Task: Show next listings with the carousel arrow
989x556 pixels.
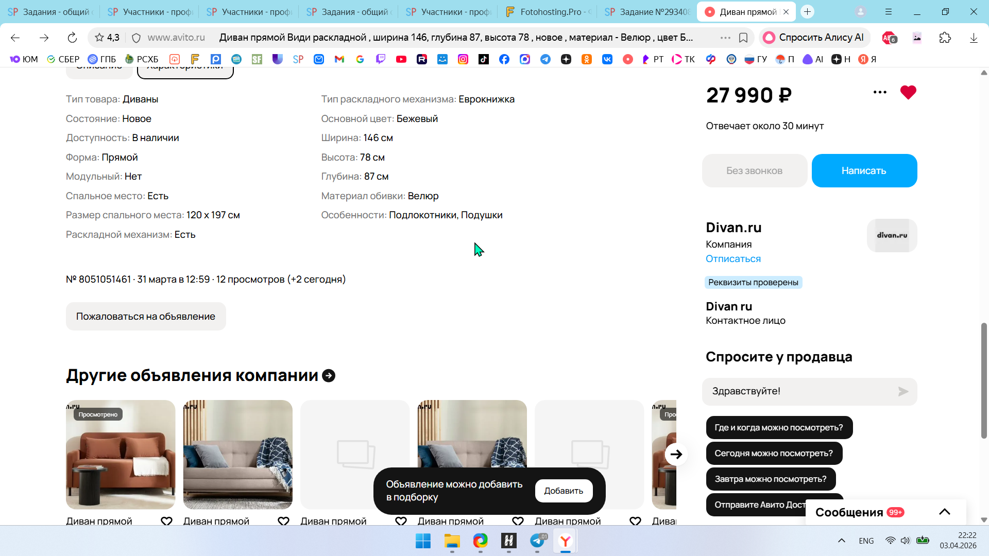Action: click(676, 454)
